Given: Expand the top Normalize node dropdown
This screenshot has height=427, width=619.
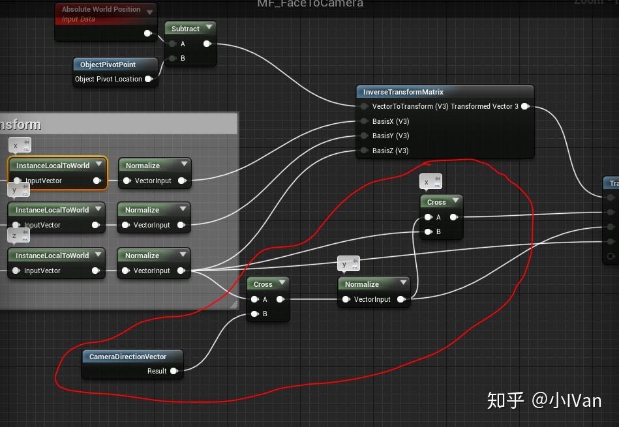Looking at the screenshot, I should pyautogui.click(x=185, y=165).
